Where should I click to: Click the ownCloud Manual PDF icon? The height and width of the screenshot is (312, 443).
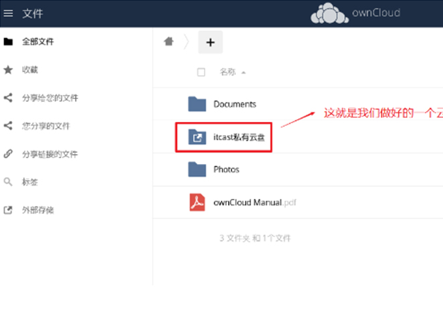(197, 202)
